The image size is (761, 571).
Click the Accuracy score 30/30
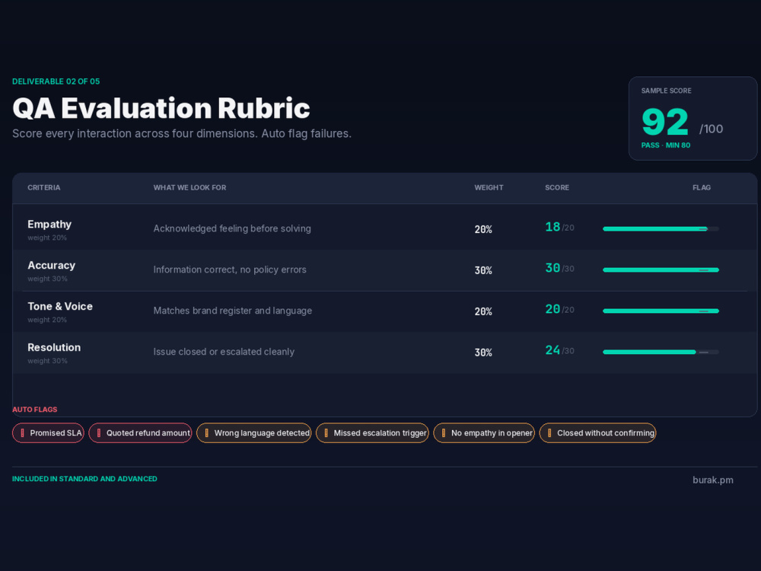pos(559,268)
